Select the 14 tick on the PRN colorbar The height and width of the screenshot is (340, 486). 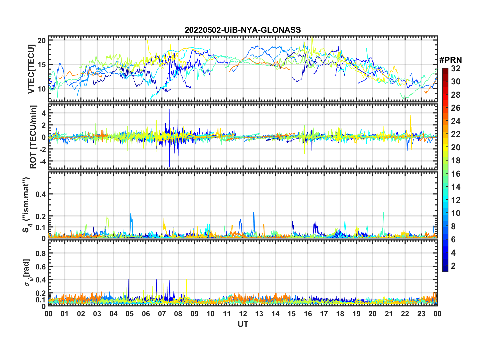click(456, 187)
